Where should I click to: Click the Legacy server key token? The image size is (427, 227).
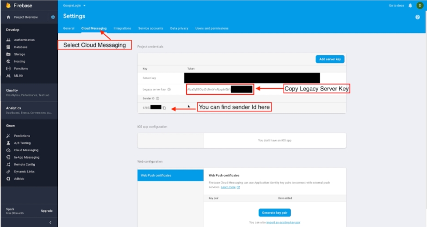(209, 89)
